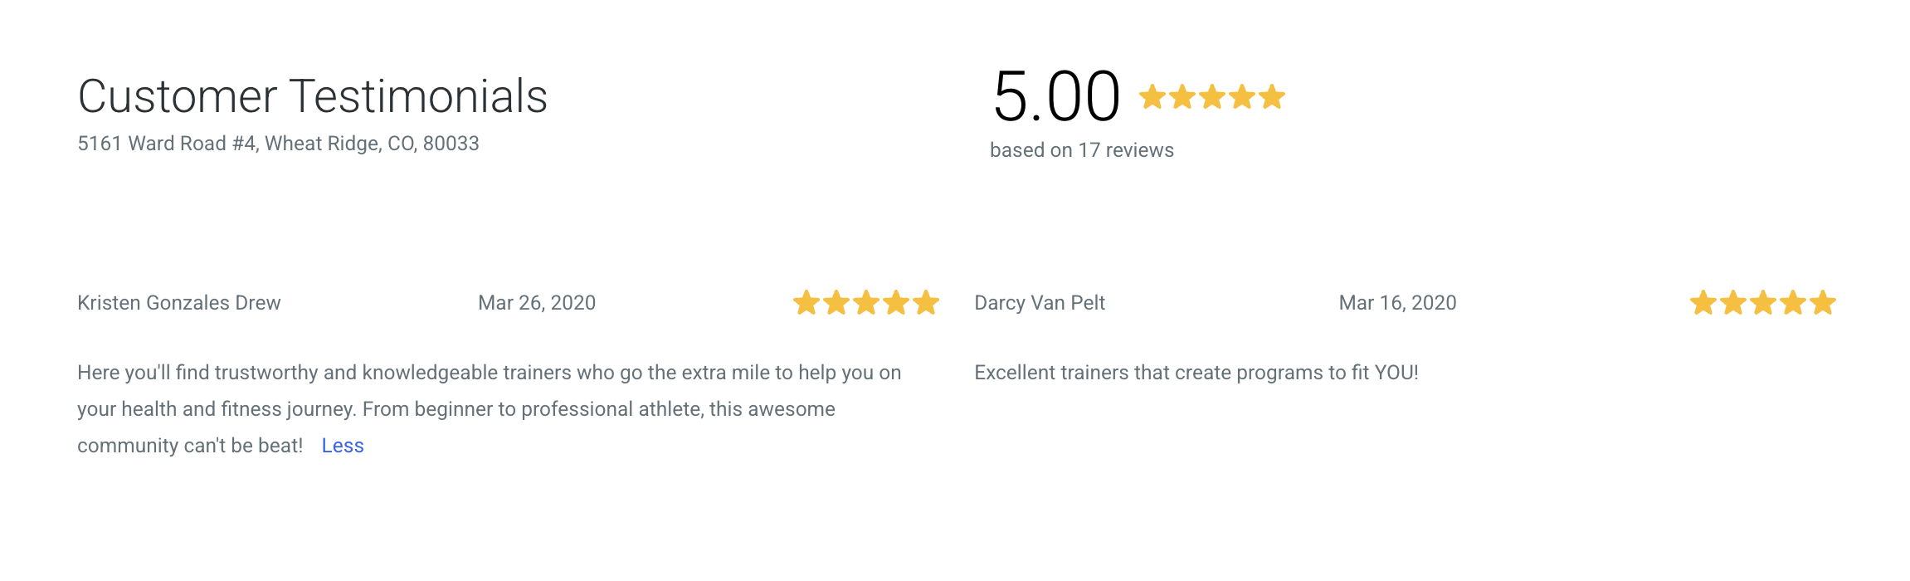
Task: Click the first star on Darcy's review
Action: point(1705,303)
